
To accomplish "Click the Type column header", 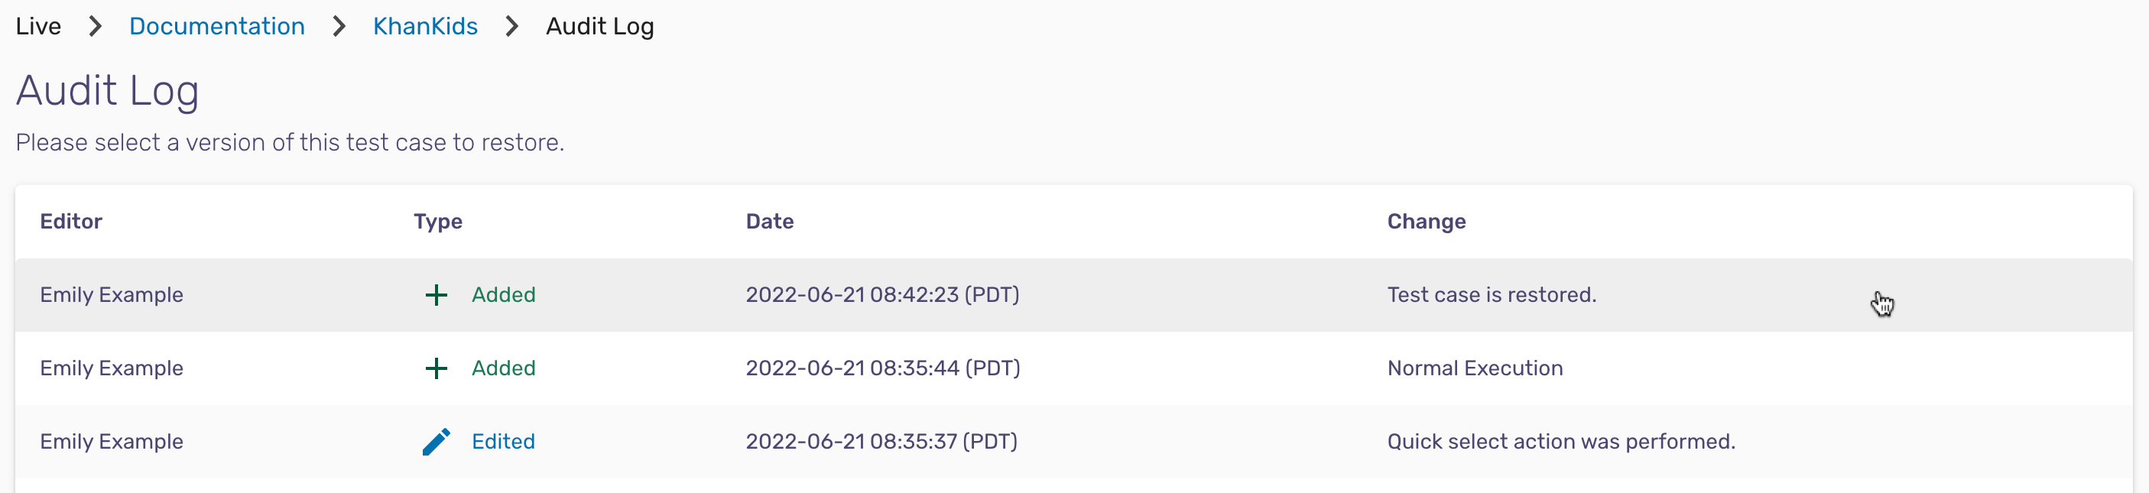I will pyautogui.click(x=438, y=222).
